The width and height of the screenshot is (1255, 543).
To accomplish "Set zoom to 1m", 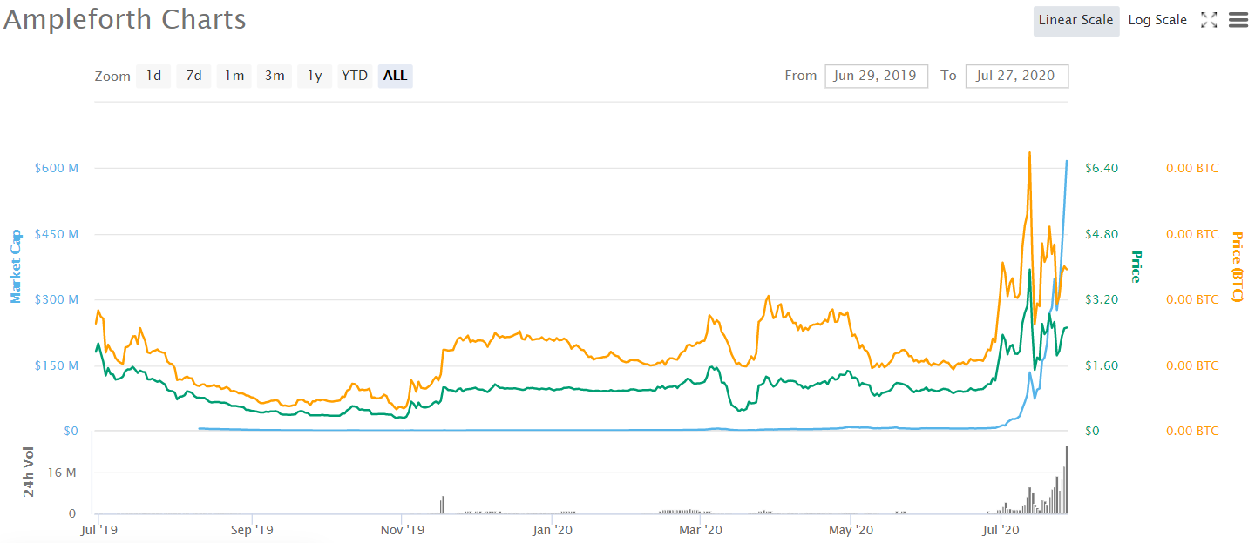I will click(234, 76).
